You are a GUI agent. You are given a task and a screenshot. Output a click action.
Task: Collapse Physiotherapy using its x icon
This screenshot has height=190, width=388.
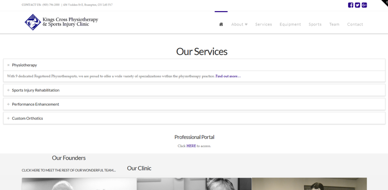tap(8, 65)
